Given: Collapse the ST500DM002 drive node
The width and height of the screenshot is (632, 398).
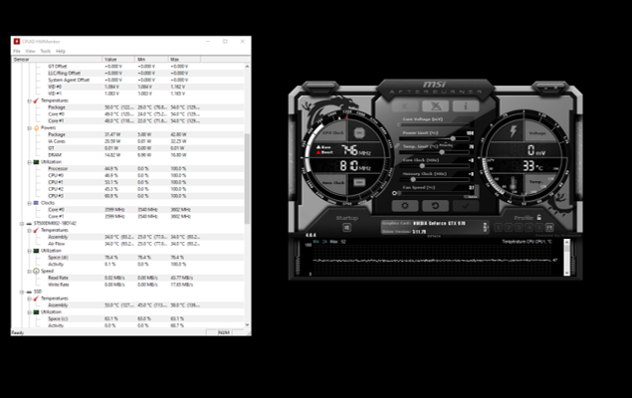Looking at the screenshot, I should [22, 224].
